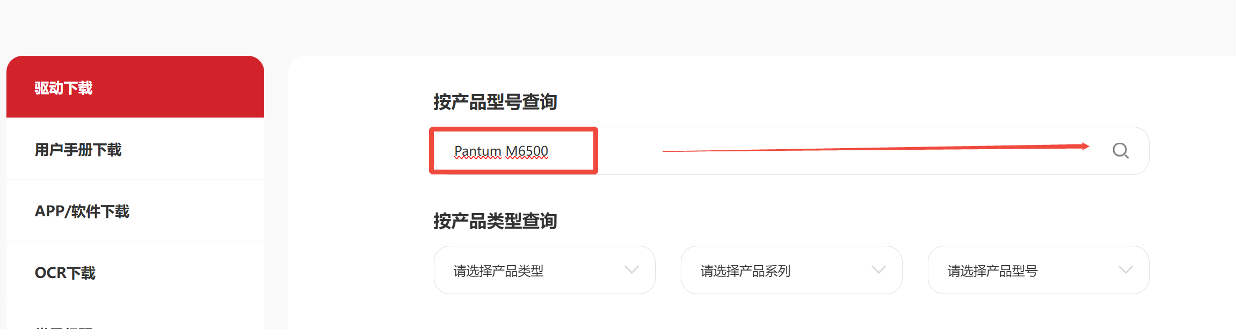1236x329 pixels.
Task: Click the chevron in 请选择产品类型 box
Action: (632, 269)
